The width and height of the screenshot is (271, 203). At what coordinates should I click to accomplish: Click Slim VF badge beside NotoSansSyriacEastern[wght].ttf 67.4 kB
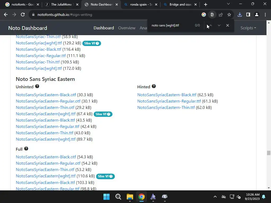tap(103, 114)
